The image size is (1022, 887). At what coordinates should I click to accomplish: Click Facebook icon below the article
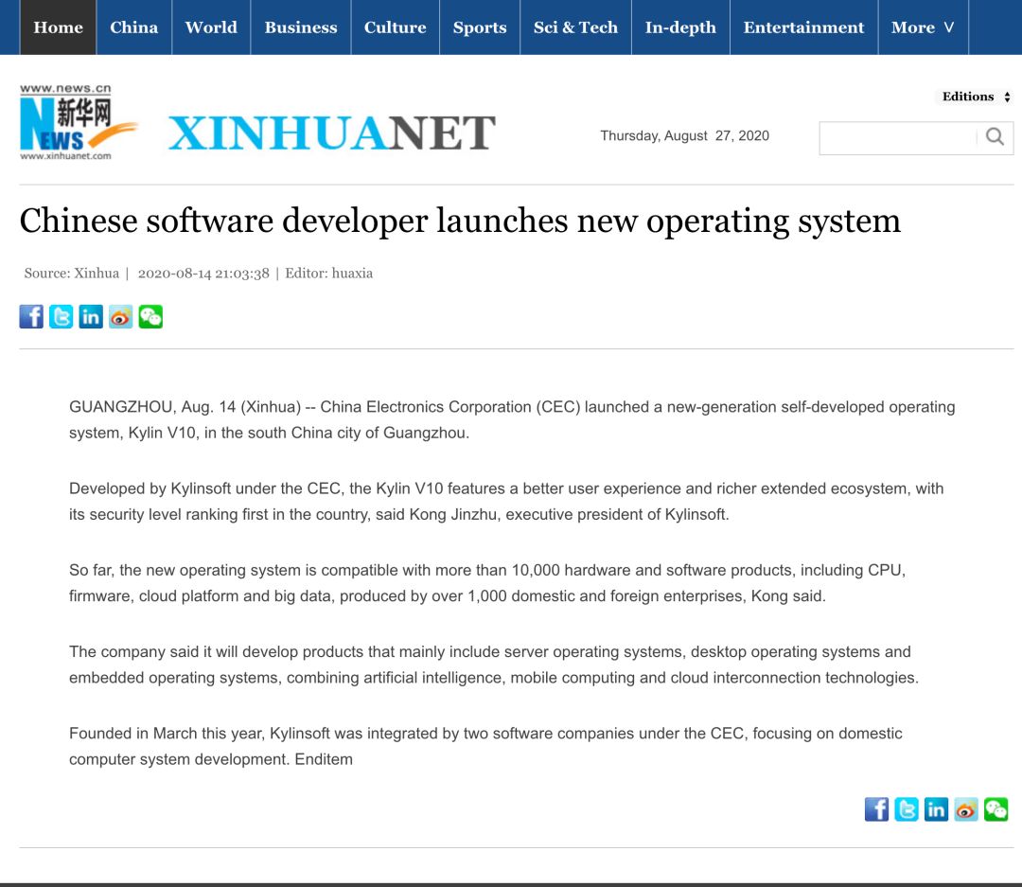pos(876,809)
